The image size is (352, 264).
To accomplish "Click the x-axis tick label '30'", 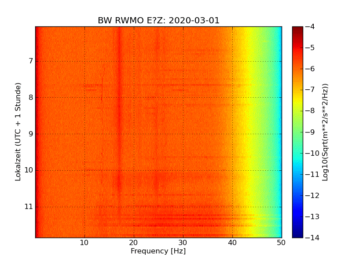I will pyautogui.click(x=183, y=243).
